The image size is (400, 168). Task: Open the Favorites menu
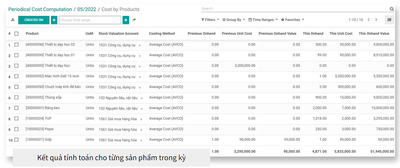pos(292,20)
